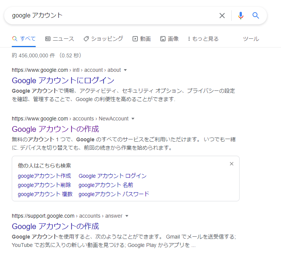Click the news icon beside ニュース
This screenshot has width=281, height=253.
click(48, 39)
